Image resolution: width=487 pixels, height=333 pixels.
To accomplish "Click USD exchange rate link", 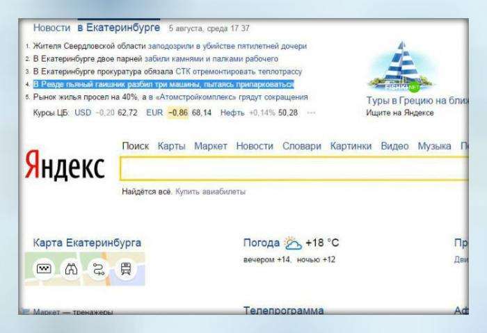I will click(83, 113).
